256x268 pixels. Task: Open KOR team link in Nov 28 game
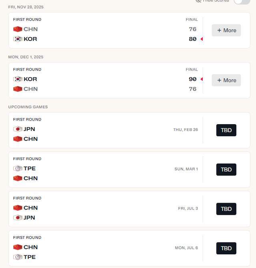tap(30, 39)
